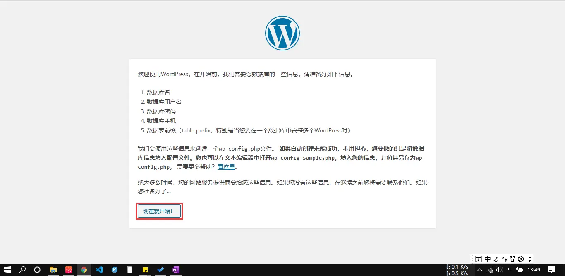Click the Wi-Fi icon in the system tray

[490, 270]
